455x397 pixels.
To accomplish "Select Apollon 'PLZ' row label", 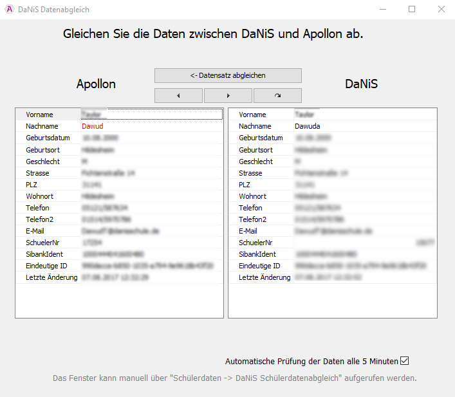I will point(32,185).
